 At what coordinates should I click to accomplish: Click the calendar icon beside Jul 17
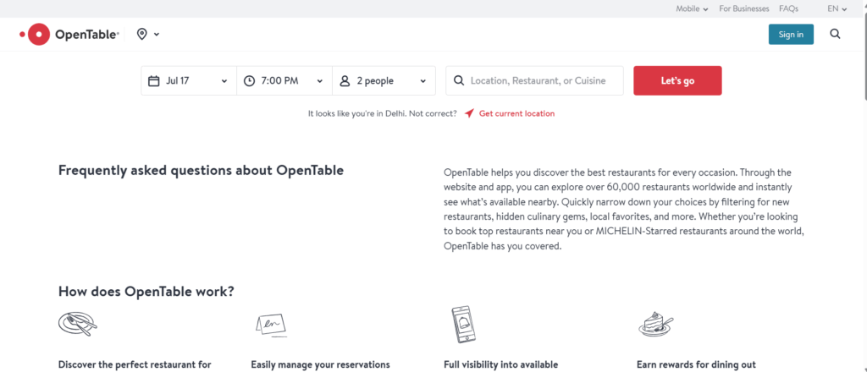pos(154,80)
